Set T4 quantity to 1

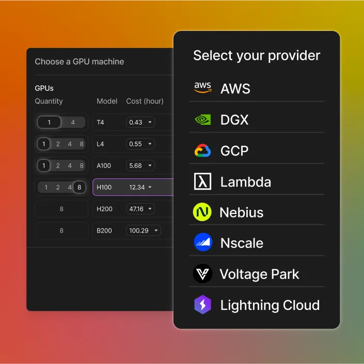point(49,122)
